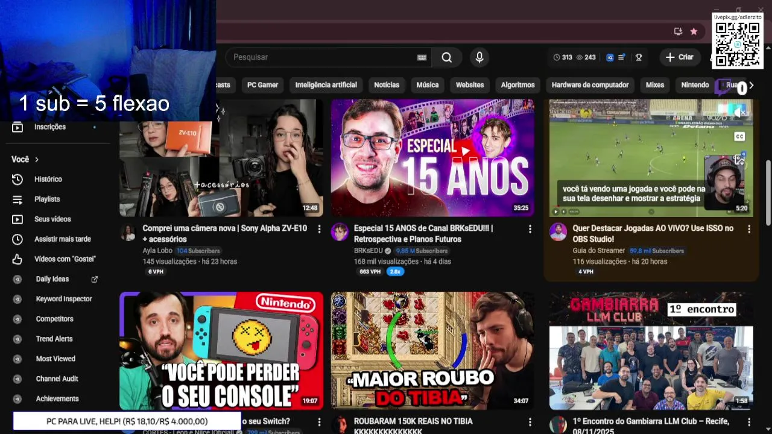Click the pink bookmark star in address bar
Image resolution: width=772 pixels, height=434 pixels.
click(x=694, y=31)
